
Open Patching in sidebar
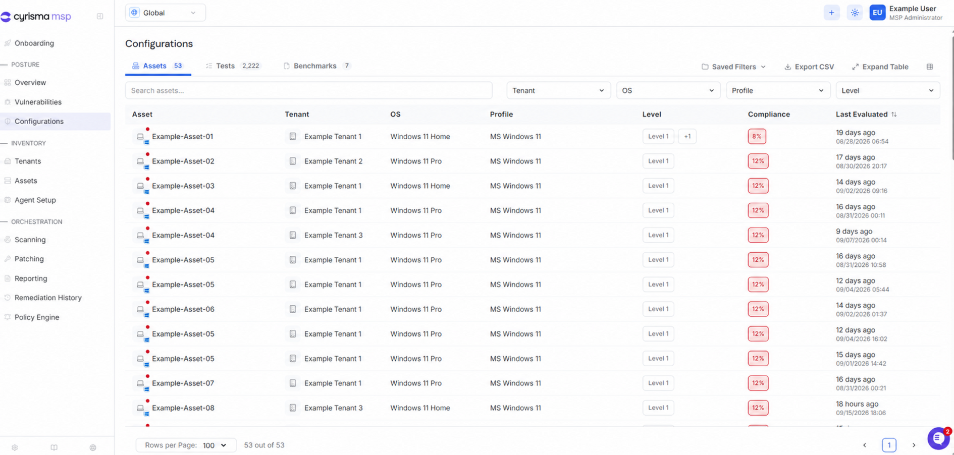(x=29, y=259)
